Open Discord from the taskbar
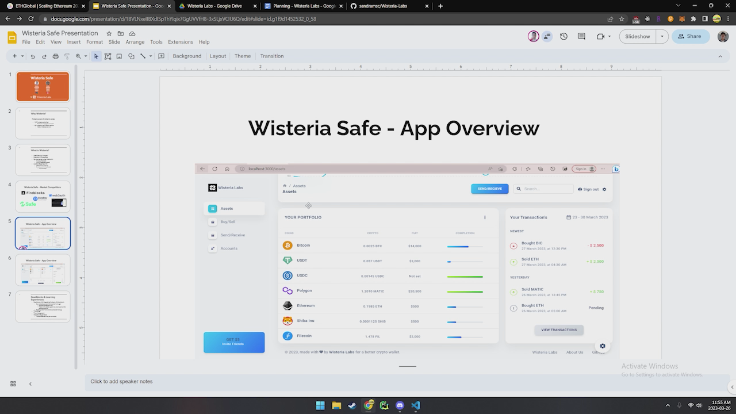The height and width of the screenshot is (414, 736). pyautogui.click(x=400, y=405)
